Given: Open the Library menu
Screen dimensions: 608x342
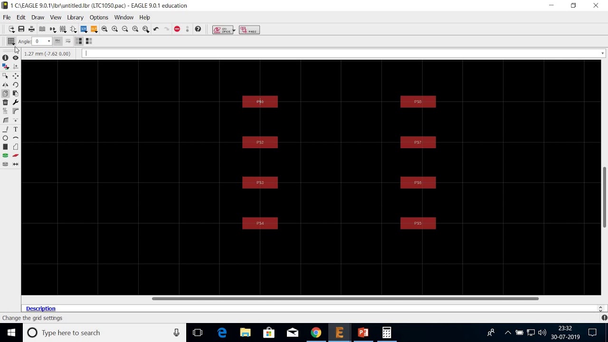Looking at the screenshot, I should [75, 17].
